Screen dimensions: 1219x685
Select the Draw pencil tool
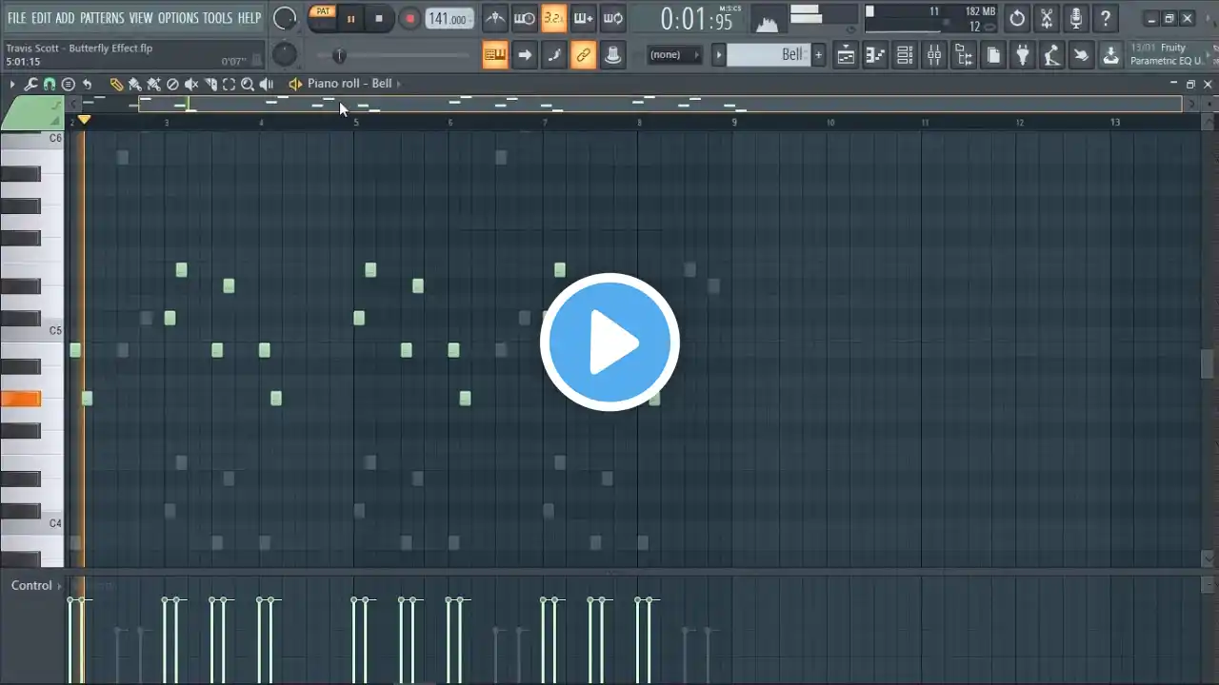pos(116,84)
